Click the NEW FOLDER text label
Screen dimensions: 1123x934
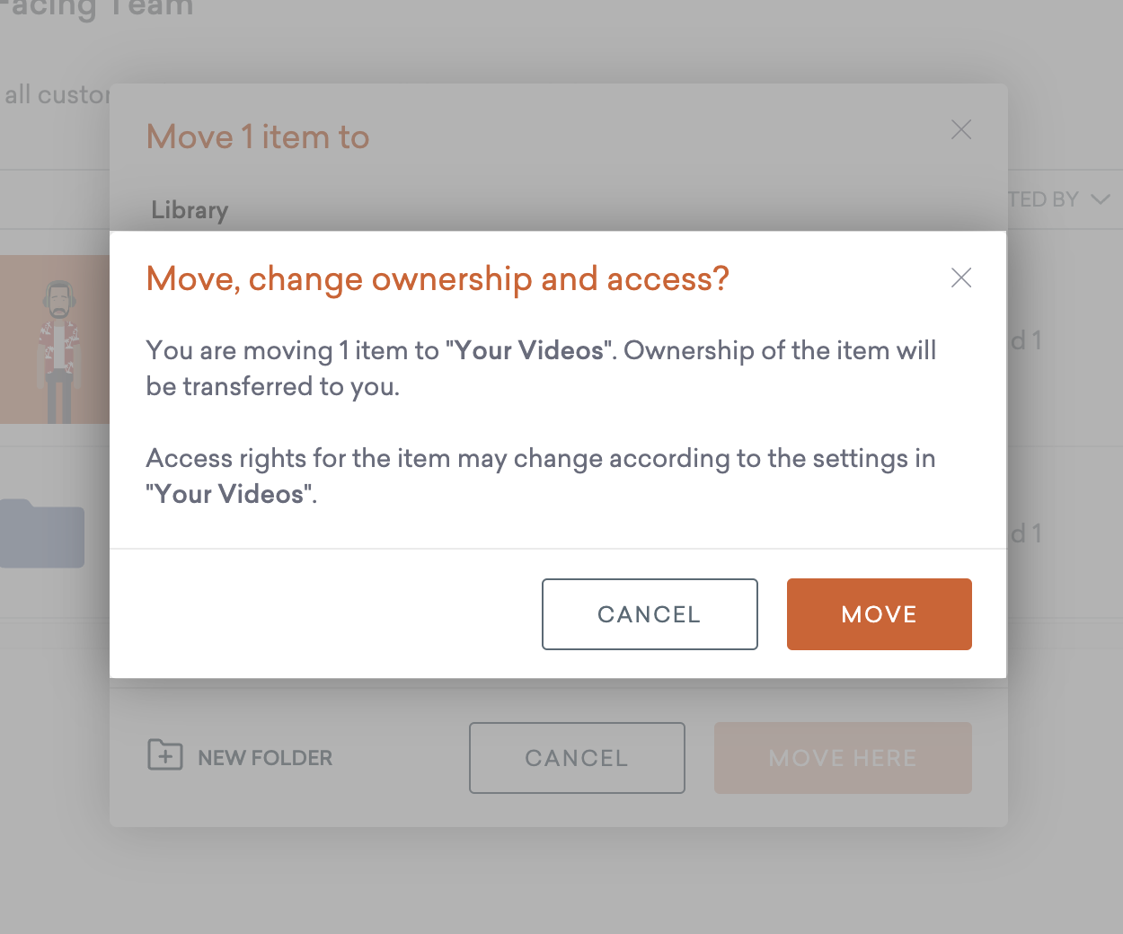pos(265,758)
